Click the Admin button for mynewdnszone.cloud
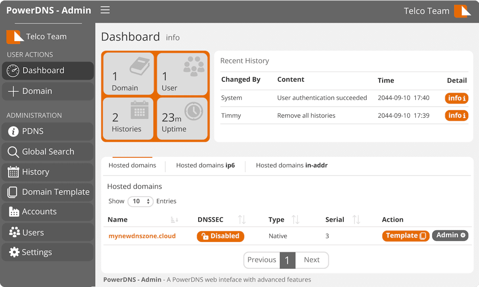The width and height of the screenshot is (479, 287). [450, 235]
